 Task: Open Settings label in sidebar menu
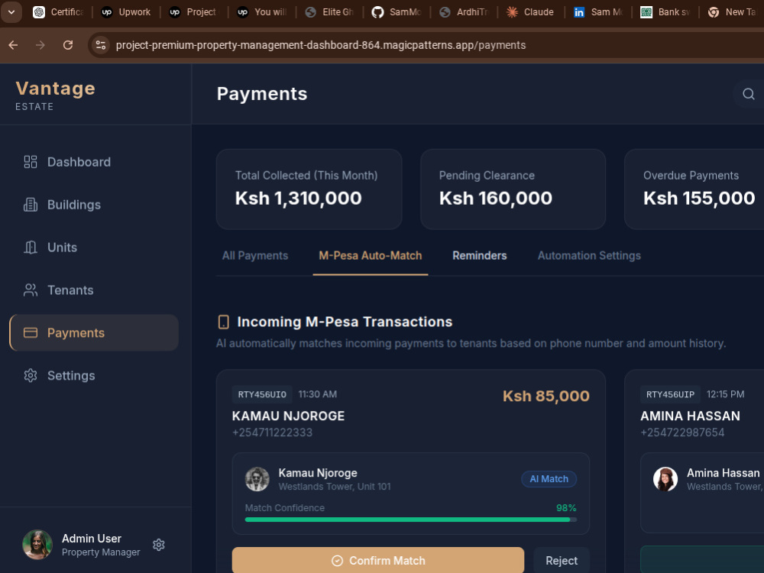(71, 376)
